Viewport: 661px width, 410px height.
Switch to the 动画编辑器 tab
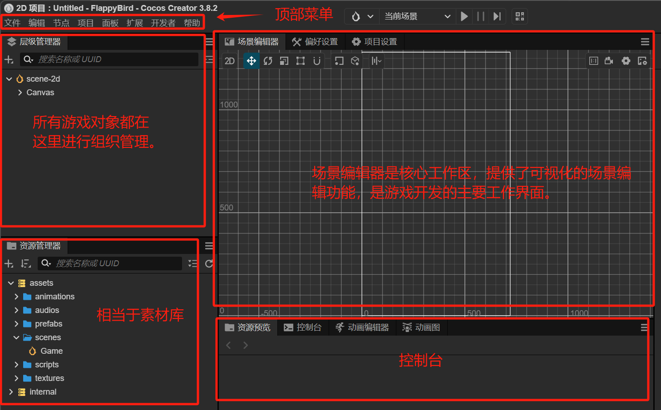pos(362,327)
